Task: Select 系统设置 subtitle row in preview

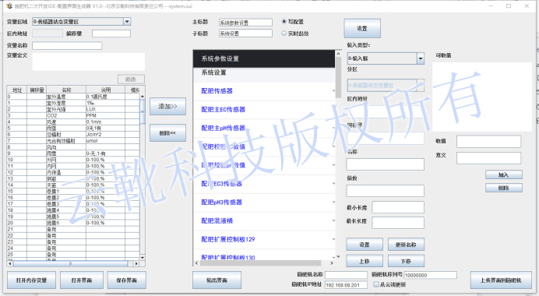Action: (264, 72)
